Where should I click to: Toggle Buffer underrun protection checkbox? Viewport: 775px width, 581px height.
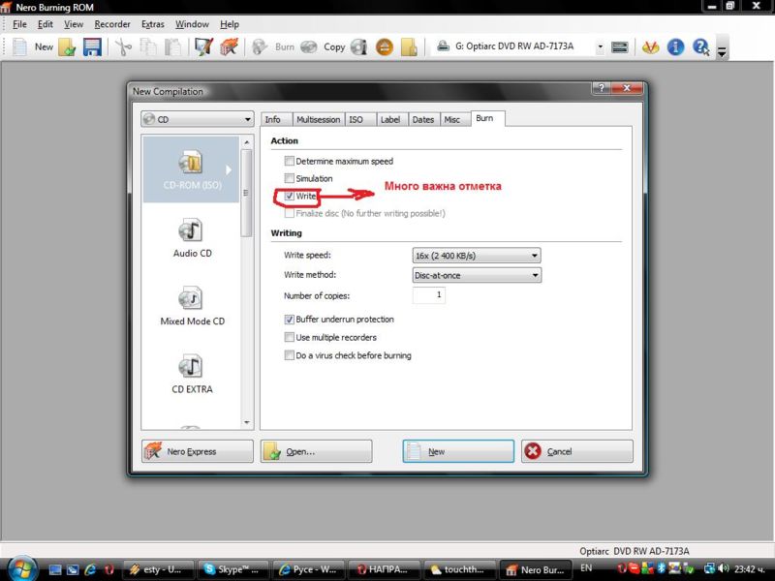[289, 320]
